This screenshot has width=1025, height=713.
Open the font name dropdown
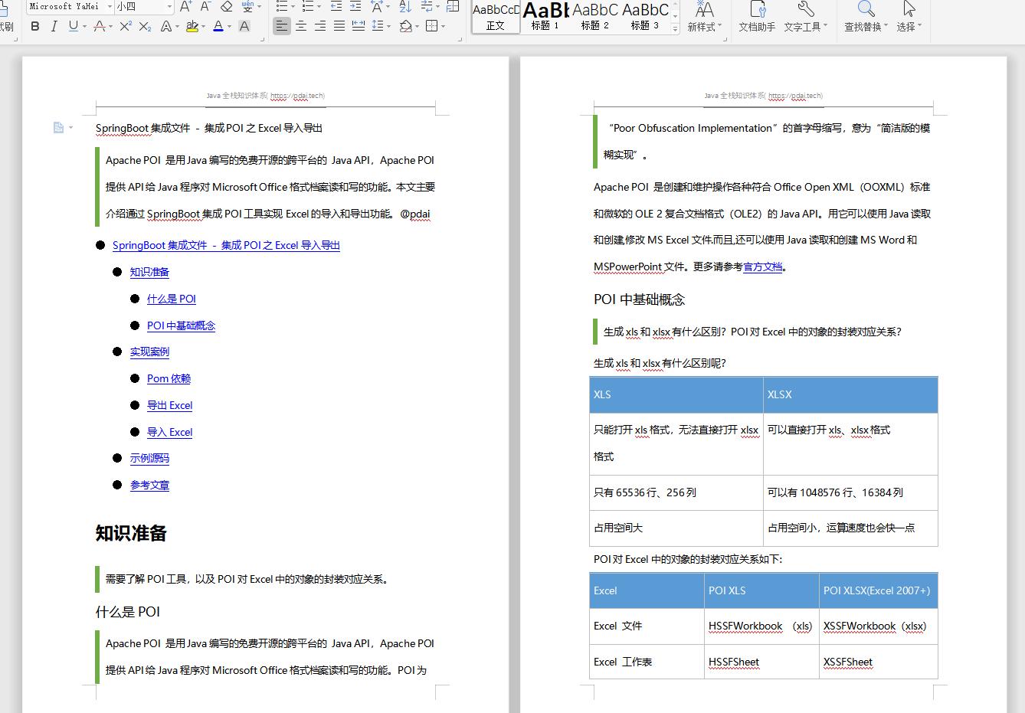click(x=110, y=6)
